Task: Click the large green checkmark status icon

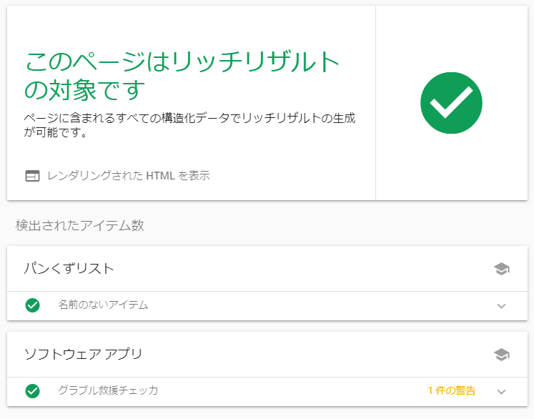Action: click(x=451, y=103)
